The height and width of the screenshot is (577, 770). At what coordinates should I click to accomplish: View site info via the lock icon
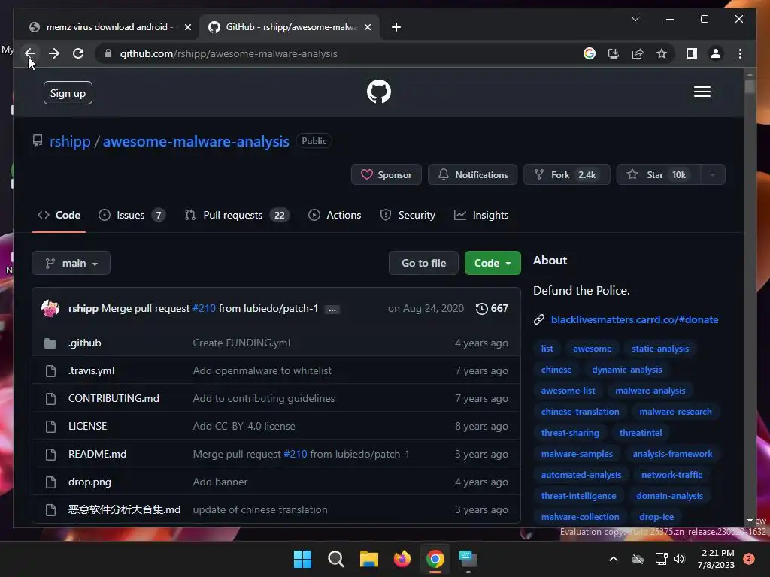click(x=108, y=53)
